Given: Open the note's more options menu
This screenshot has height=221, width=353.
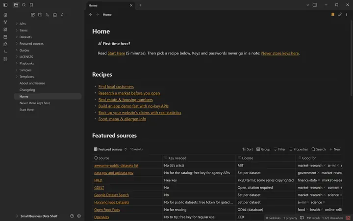Looking at the screenshot, I should pyautogui.click(x=347, y=14).
